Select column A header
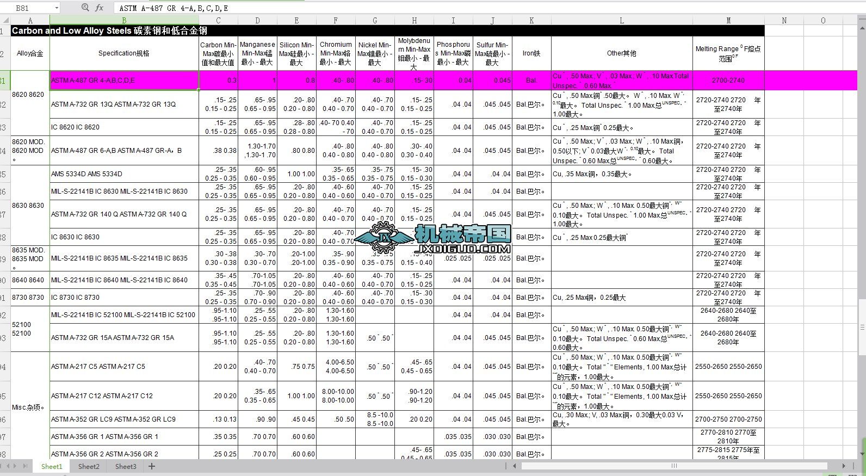866x476 pixels. (30, 21)
